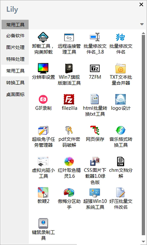Launch pdf文件密码破解 keys icon
147x245 pixels.
click(69, 130)
